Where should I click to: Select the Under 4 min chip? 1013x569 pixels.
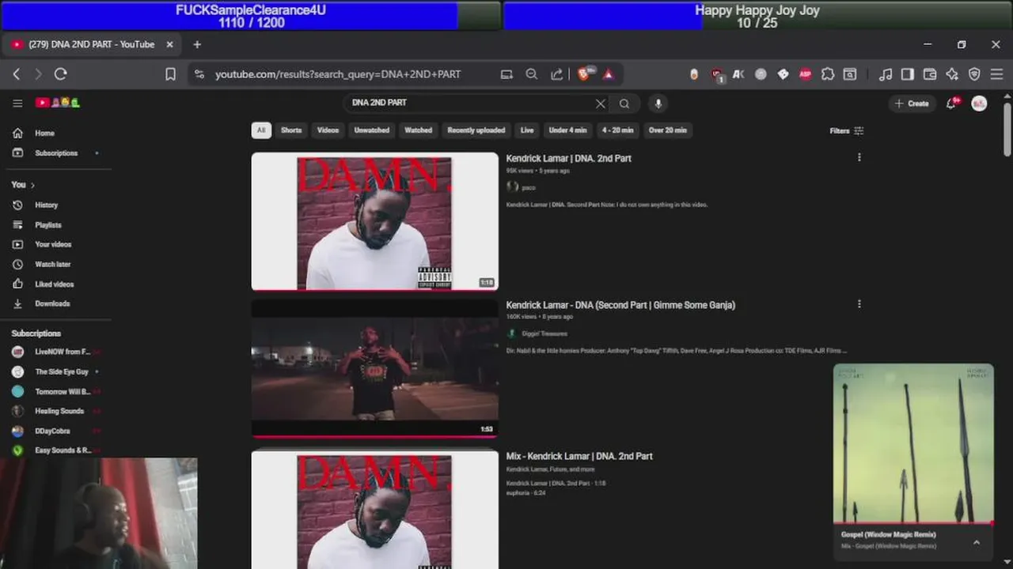point(568,130)
